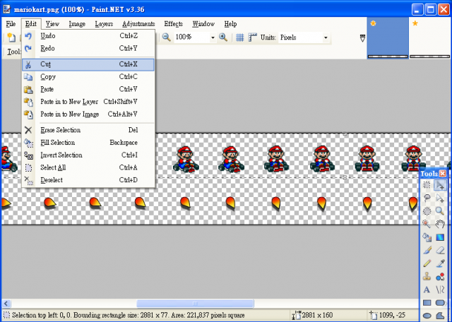Screen dimensions: 452x322
Task: Open the zoom level 100% dropdown
Action: tap(213, 37)
